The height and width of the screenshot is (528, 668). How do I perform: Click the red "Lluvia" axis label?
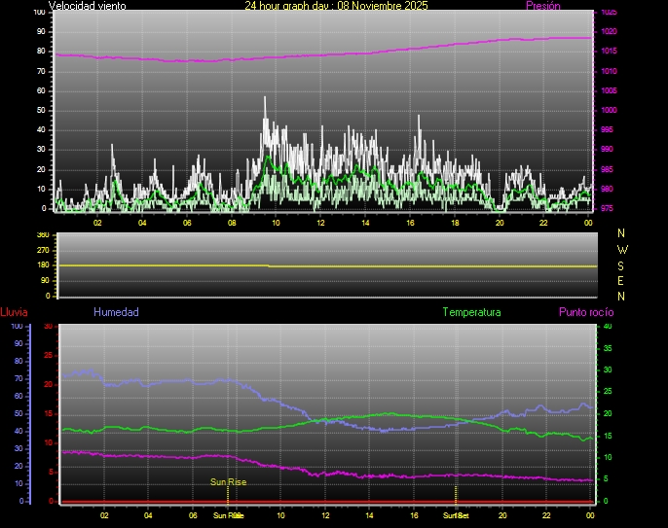click(x=14, y=312)
